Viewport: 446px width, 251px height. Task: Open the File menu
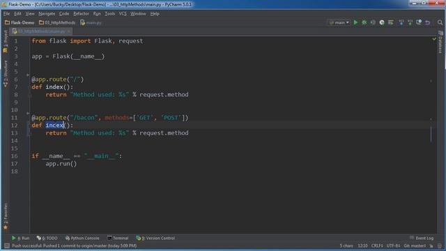click(x=6, y=14)
